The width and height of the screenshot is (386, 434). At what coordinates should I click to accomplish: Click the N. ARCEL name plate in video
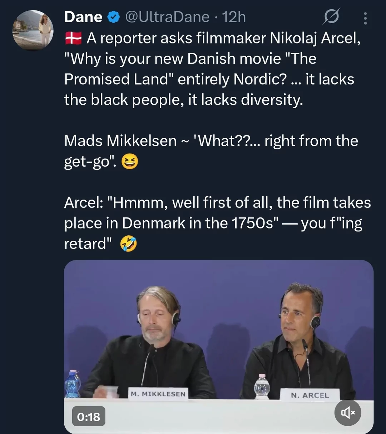310,395
